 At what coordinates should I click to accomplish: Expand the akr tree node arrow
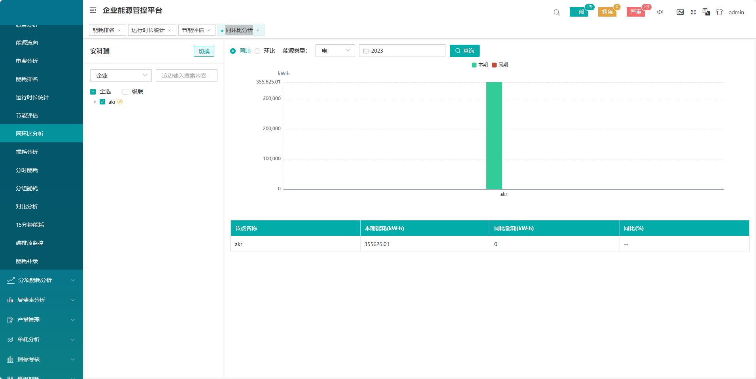pyautogui.click(x=95, y=102)
